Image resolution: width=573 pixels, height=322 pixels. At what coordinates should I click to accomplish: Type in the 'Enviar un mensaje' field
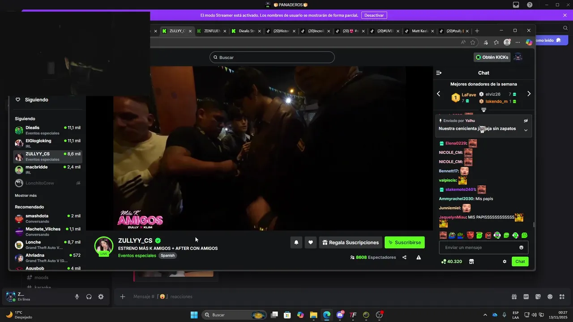click(x=483, y=247)
